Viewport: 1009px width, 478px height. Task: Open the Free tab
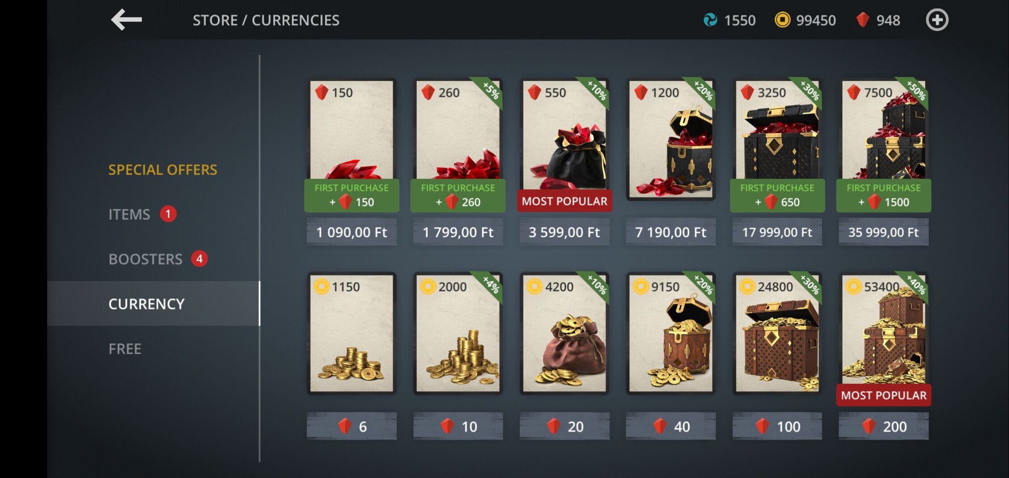[x=125, y=349]
